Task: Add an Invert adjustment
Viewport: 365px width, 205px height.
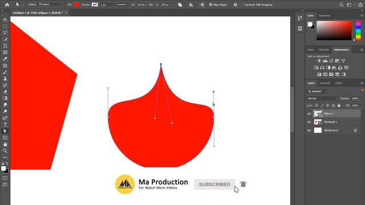Action: click(319, 75)
